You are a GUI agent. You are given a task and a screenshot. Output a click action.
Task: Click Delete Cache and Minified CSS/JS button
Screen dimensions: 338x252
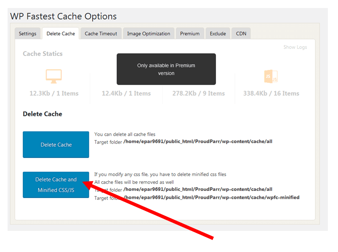pyautogui.click(x=56, y=185)
